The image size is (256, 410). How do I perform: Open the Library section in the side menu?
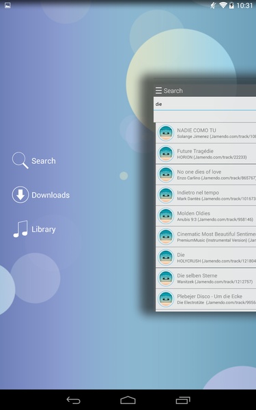coord(34,229)
